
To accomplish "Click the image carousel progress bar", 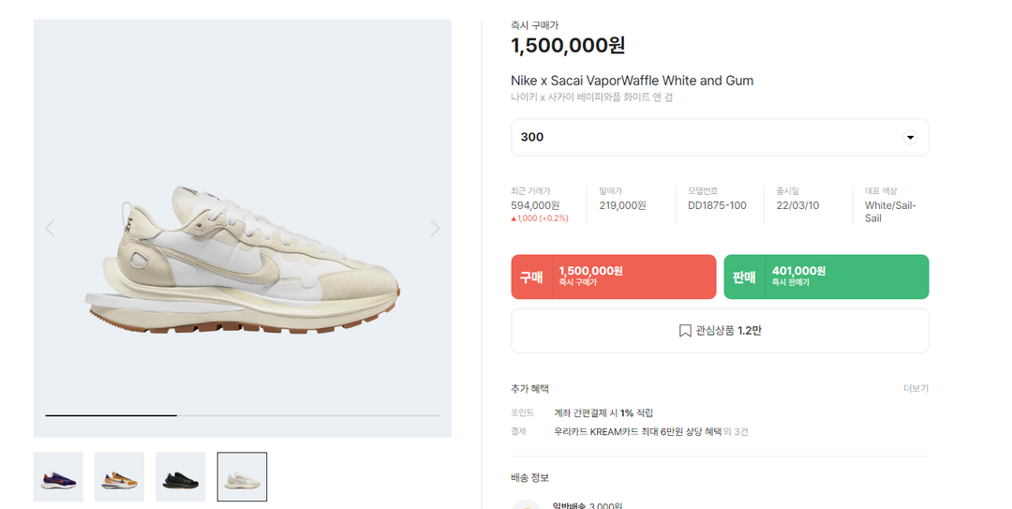I will (242, 415).
